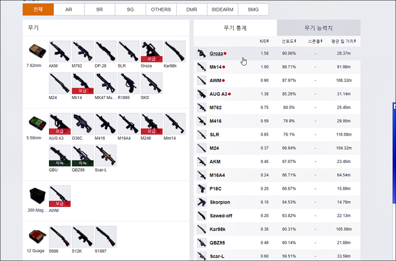
Task: Open the G36C weapon thumbnail
Action: (x=83, y=123)
